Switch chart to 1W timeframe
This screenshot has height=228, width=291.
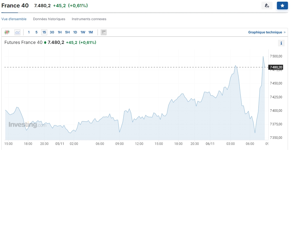point(83,32)
